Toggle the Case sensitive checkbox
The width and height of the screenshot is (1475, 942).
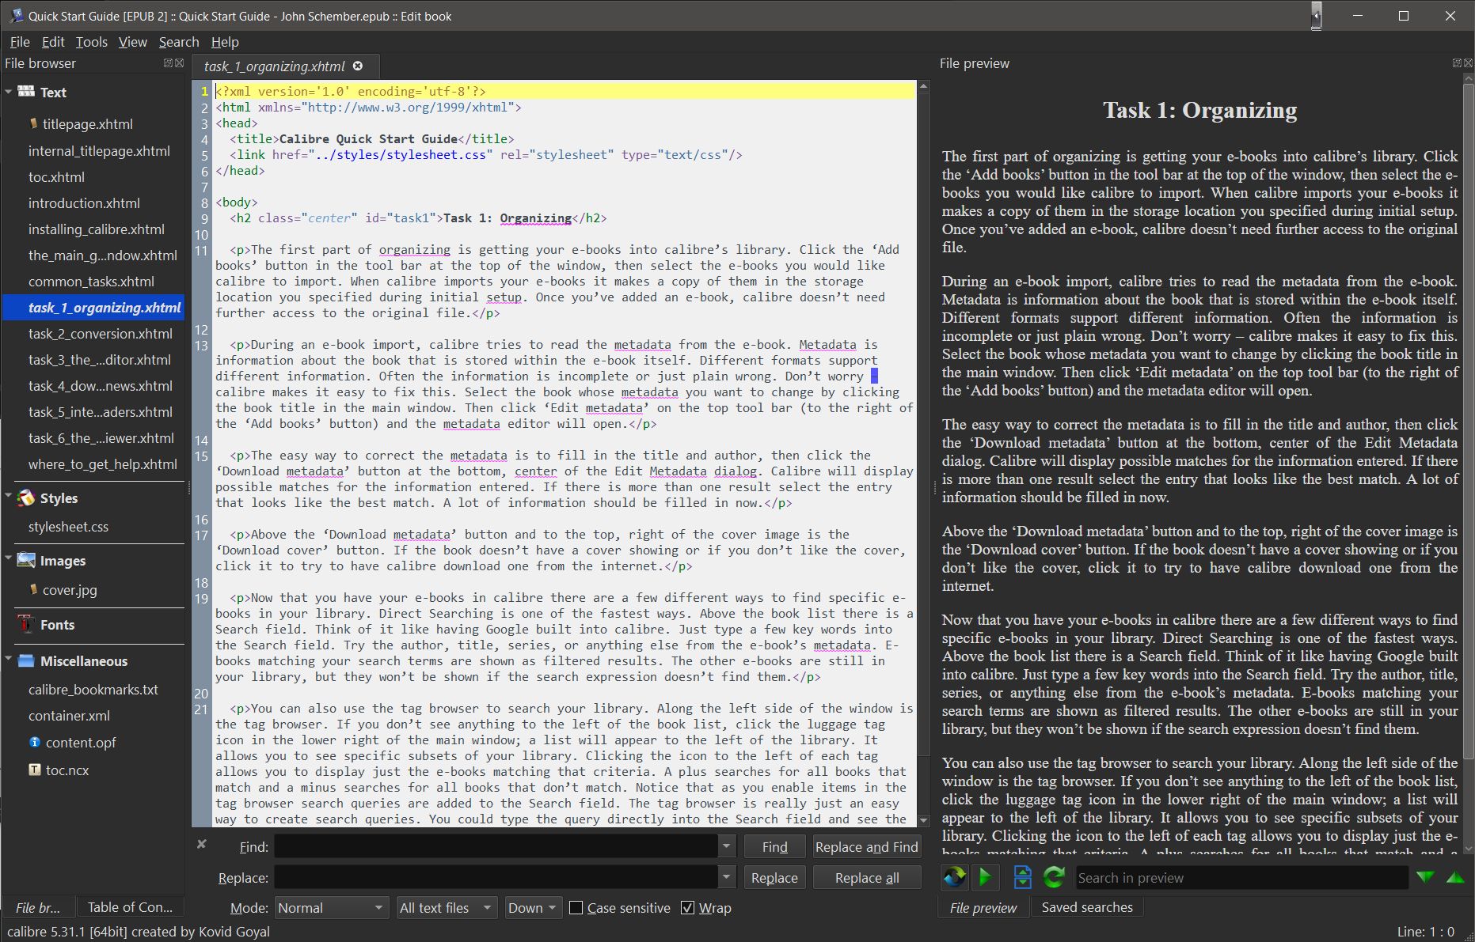576,908
